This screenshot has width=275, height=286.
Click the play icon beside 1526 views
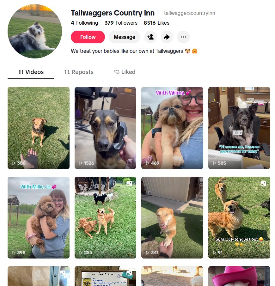pyautogui.click(x=81, y=163)
